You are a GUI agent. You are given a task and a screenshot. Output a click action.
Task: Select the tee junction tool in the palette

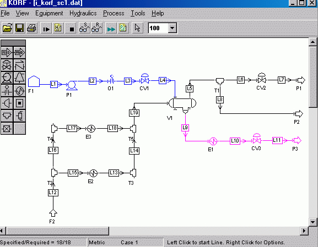[x=7, y=116]
